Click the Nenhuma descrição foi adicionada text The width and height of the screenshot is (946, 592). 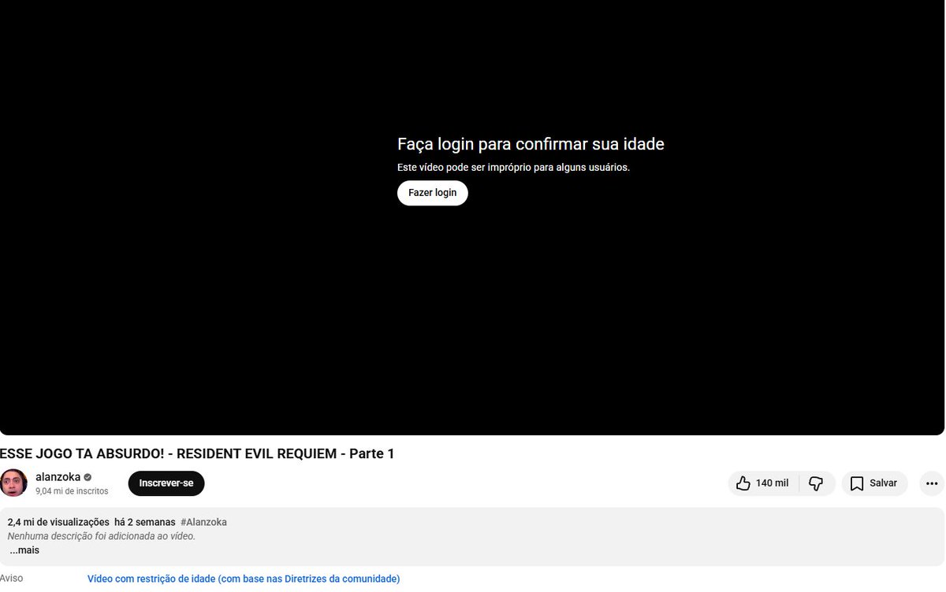[x=101, y=536]
